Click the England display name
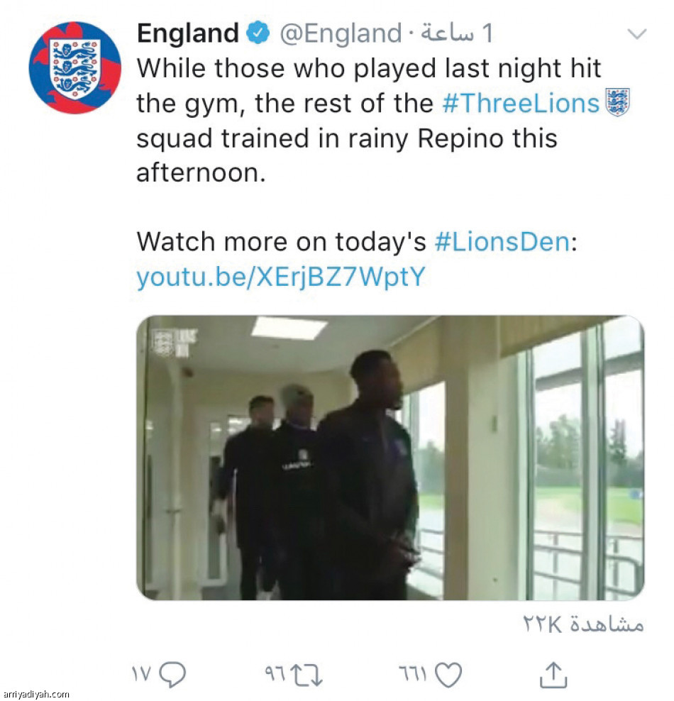Image resolution: width=674 pixels, height=701 pixels. pos(187,33)
